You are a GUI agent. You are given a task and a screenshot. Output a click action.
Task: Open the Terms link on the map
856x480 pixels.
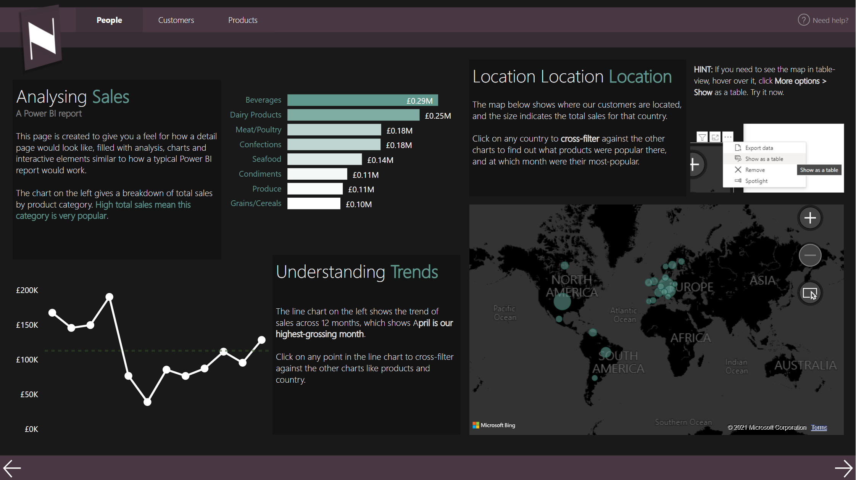pos(819,427)
